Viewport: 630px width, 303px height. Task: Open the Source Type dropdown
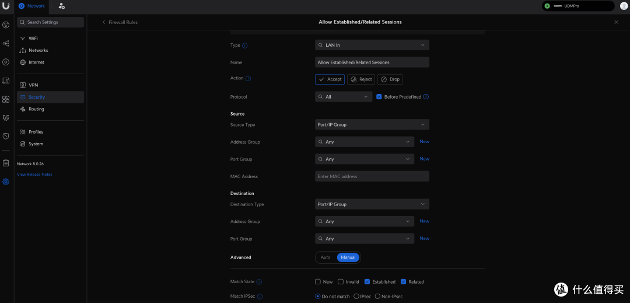click(372, 124)
